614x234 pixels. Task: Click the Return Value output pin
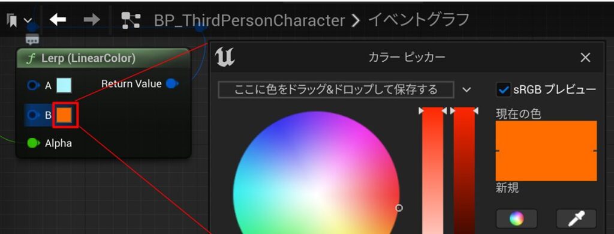(x=172, y=83)
